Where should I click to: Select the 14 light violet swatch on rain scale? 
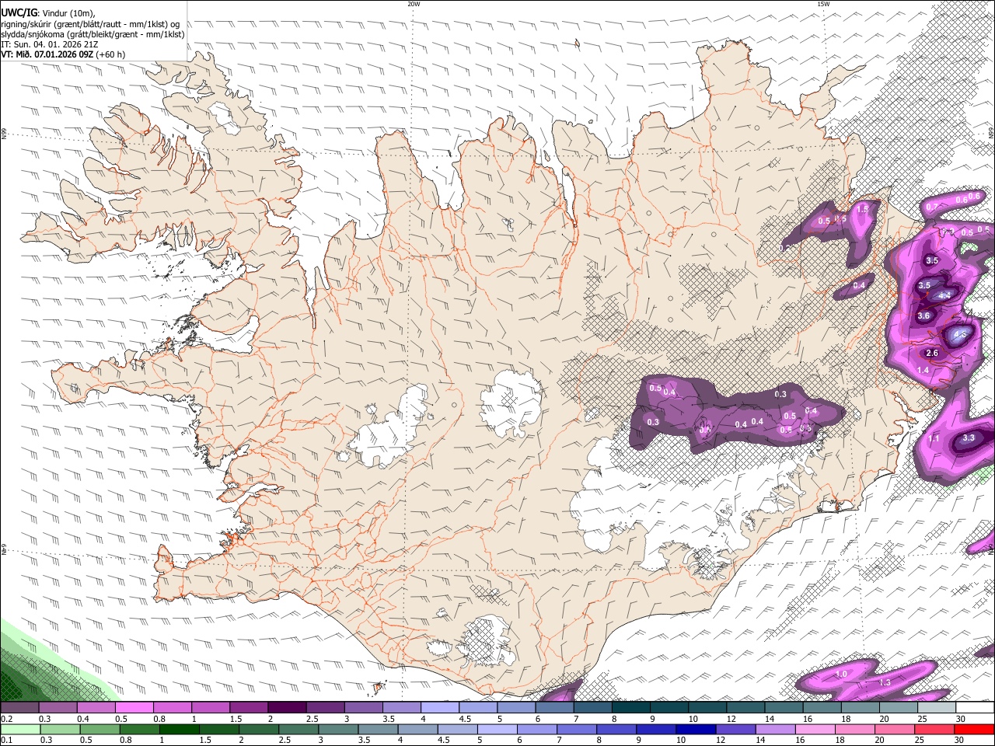(777, 729)
